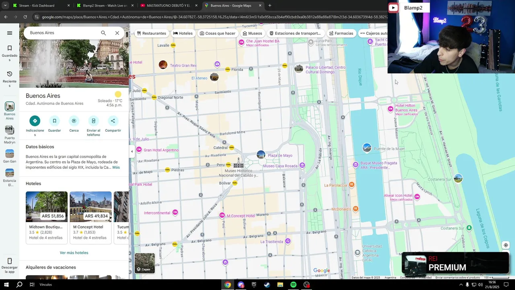
Task: Click the Puente de la Mujer photo marker
Action: point(367,148)
